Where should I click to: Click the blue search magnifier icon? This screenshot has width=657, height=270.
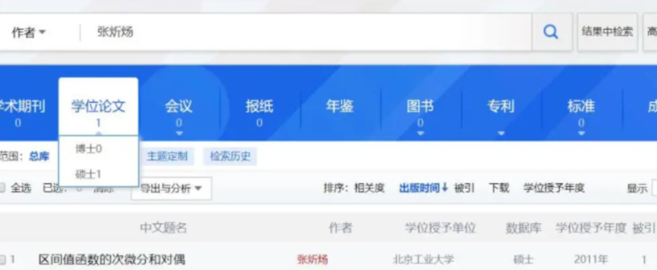pos(550,32)
